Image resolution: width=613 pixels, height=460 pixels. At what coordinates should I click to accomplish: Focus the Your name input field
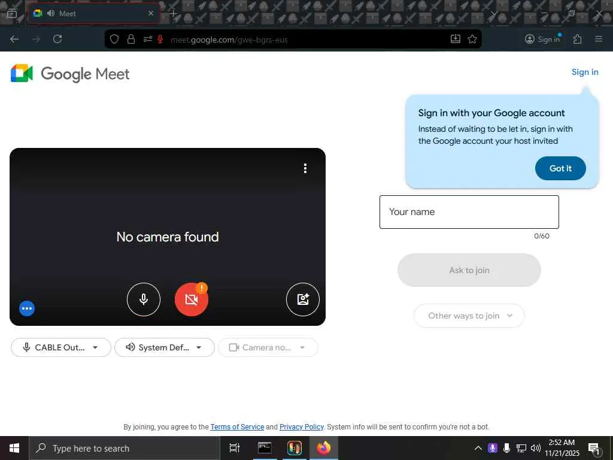click(469, 212)
